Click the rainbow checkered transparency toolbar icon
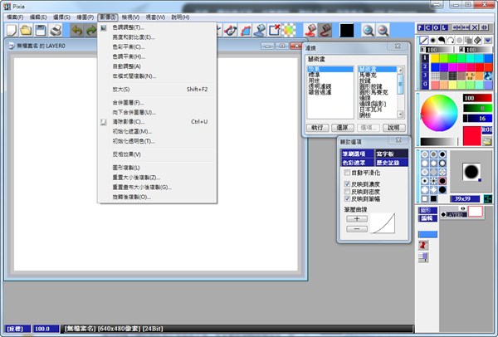The image size is (498, 337). click(289, 31)
